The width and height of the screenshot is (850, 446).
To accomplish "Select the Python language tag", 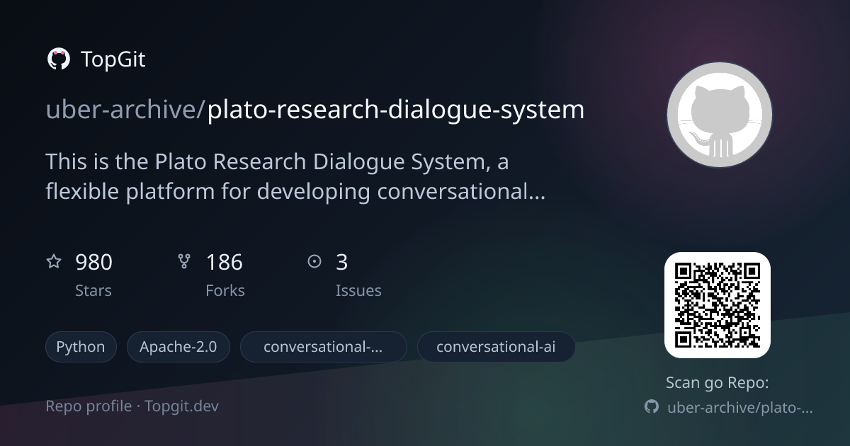I will (81, 347).
